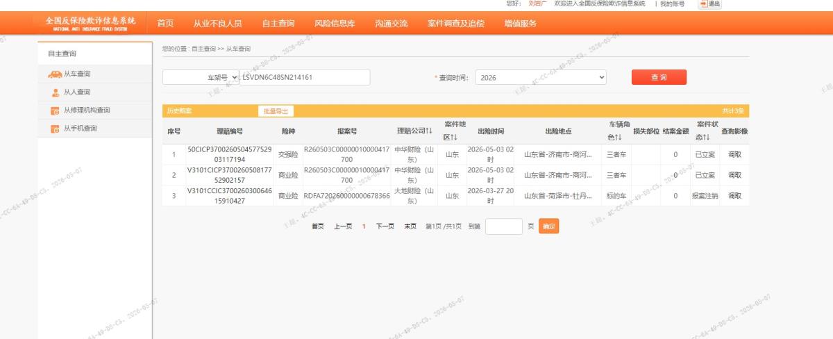Open 风险信息库 in the top menu
The image size is (833, 339).
[335, 23]
